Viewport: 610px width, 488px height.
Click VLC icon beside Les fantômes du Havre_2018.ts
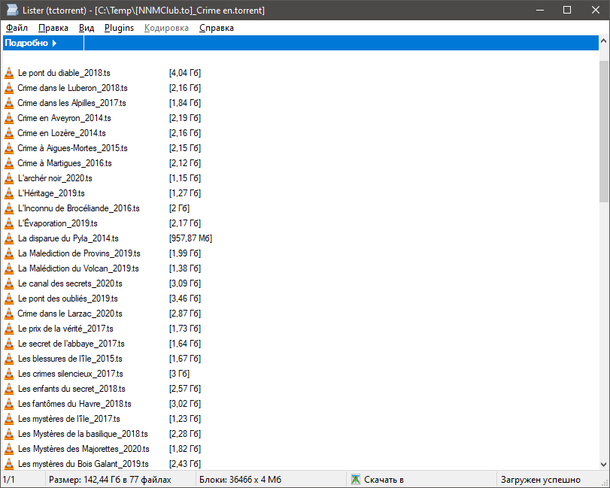(x=9, y=404)
